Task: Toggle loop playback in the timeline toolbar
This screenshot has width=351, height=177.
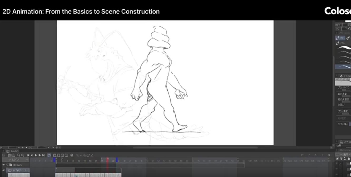Action: click(x=49, y=155)
